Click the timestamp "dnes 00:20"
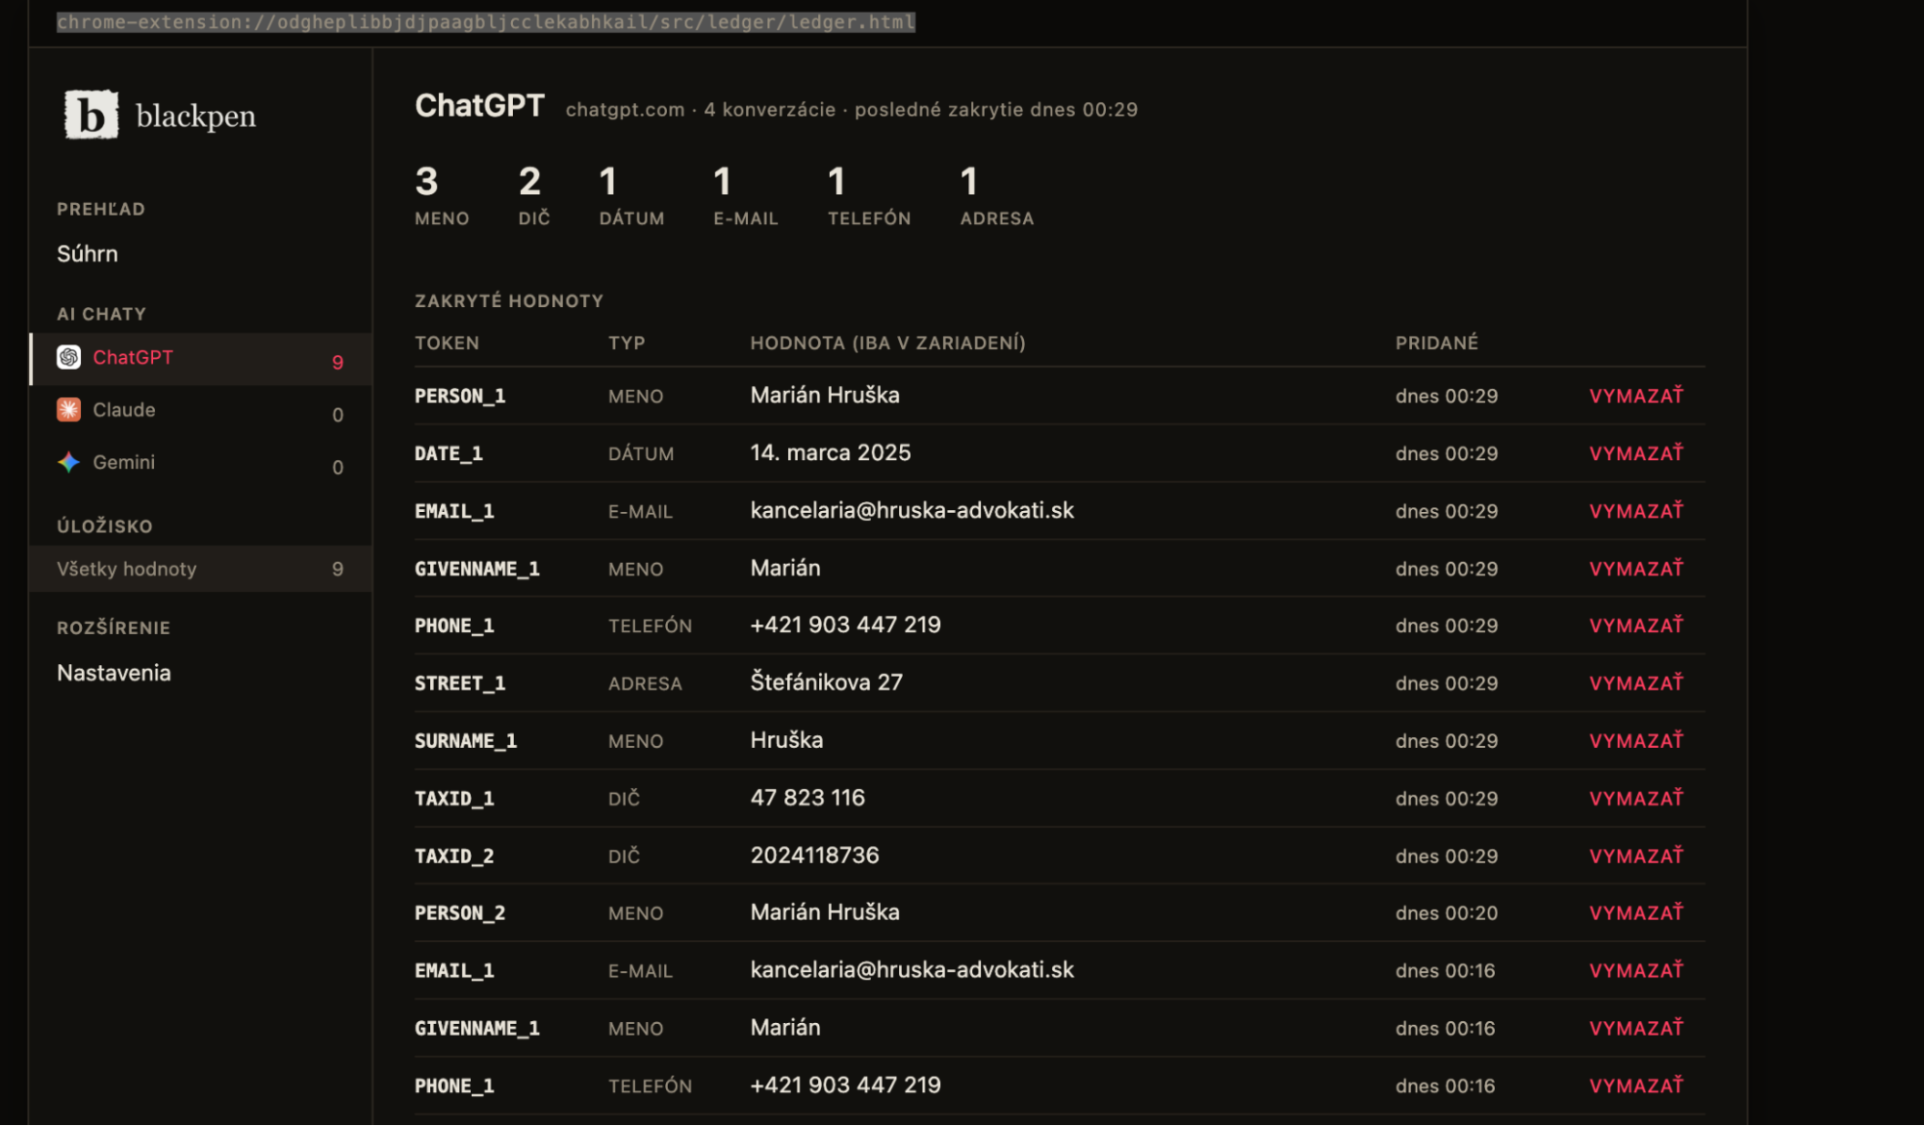Screen dimensions: 1924x1126 tap(1447, 913)
